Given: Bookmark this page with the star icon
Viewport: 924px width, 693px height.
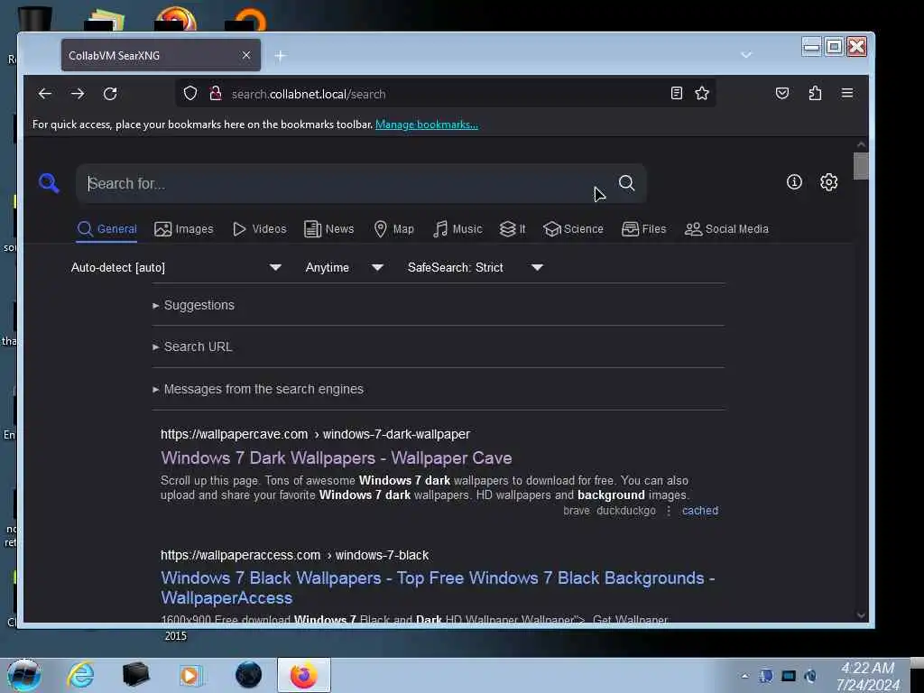Looking at the screenshot, I should point(702,93).
